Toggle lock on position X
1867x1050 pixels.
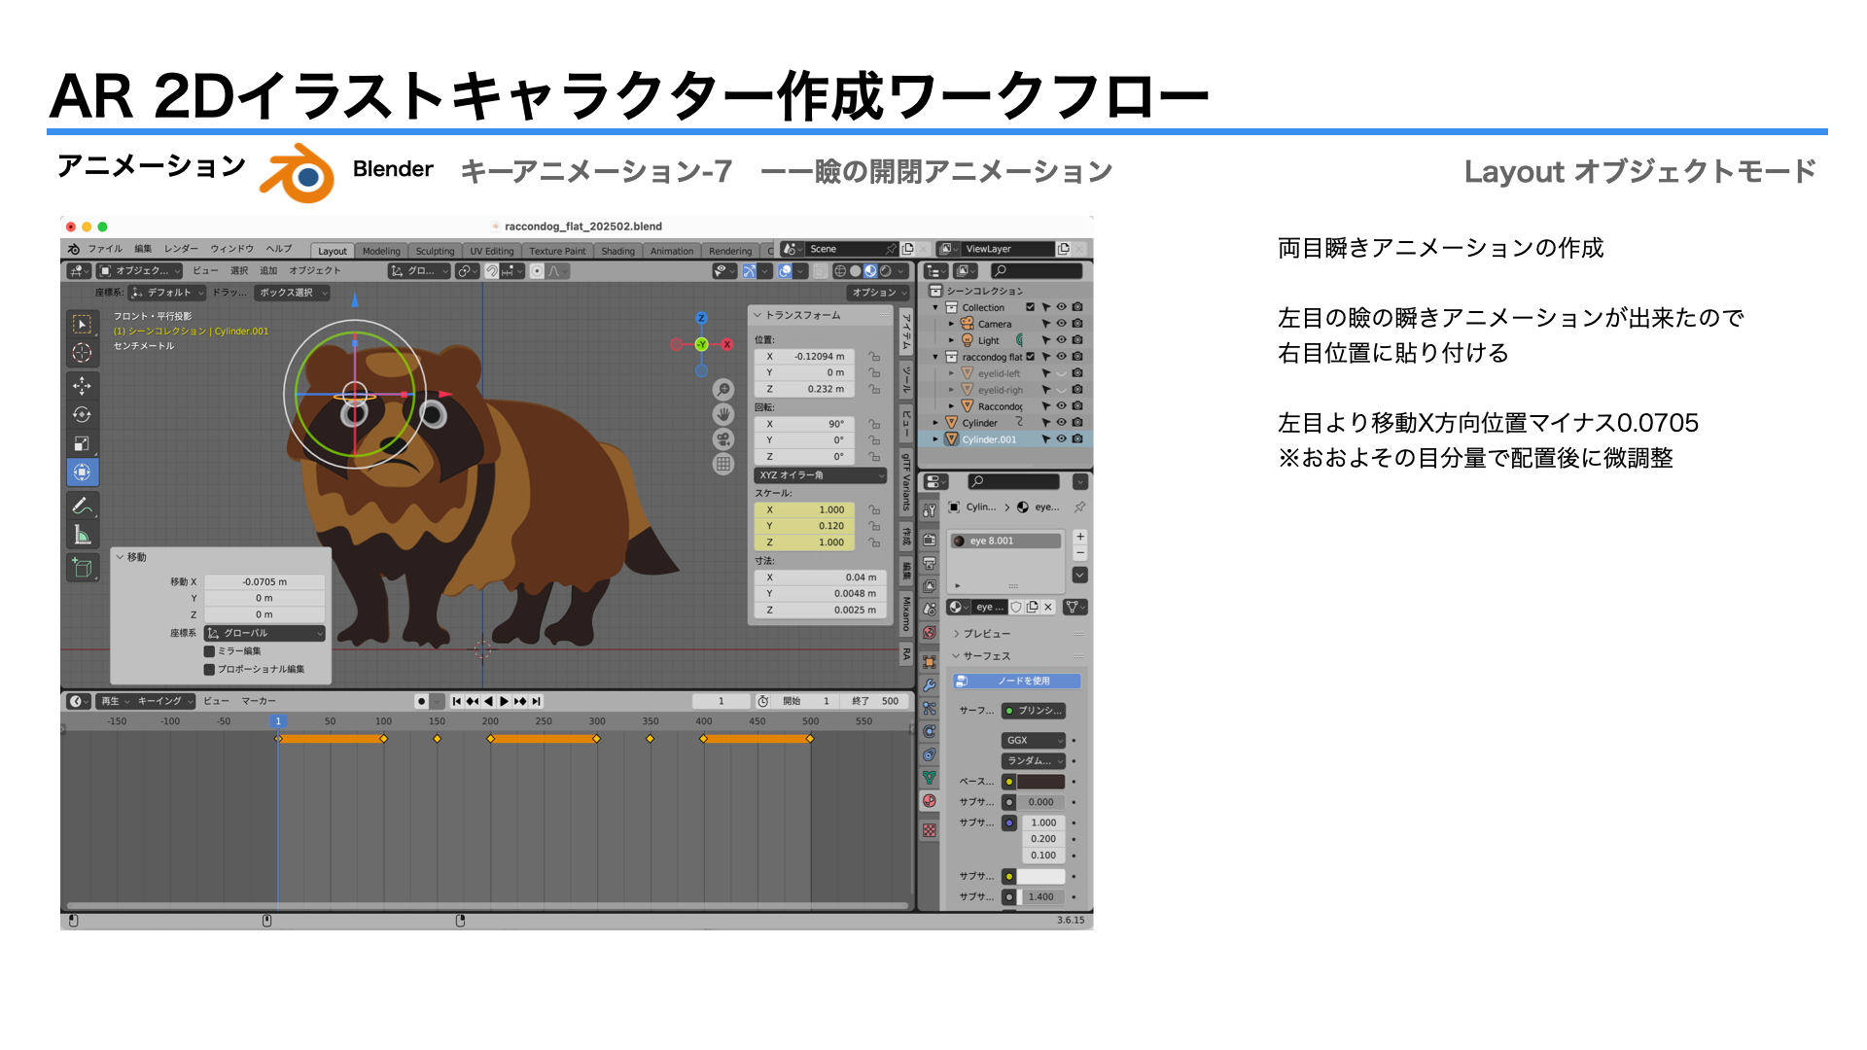pyautogui.click(x=874, y=357)
